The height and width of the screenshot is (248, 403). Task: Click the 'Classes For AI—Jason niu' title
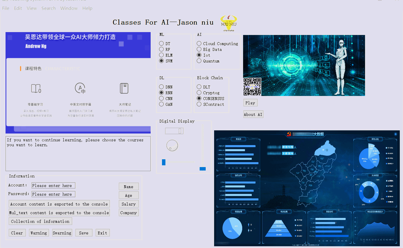(x=163, y=23)
